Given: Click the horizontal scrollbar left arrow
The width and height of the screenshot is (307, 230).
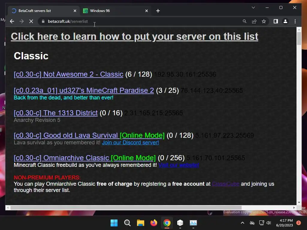Looking at the screenshot, I should pos(7,208).
